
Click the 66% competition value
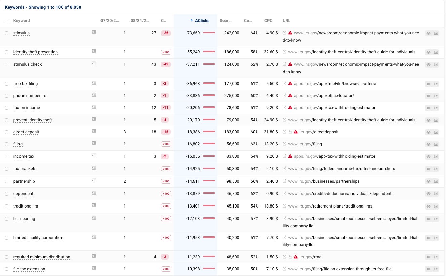pos(254,181)
